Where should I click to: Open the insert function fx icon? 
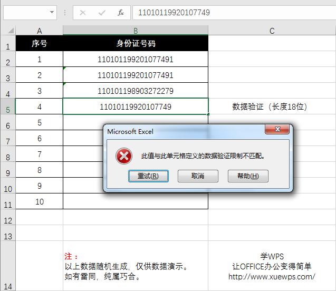[121, 13]
